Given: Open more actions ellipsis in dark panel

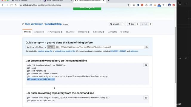Looking at the screenshot, I should click(x=186, y=3).
